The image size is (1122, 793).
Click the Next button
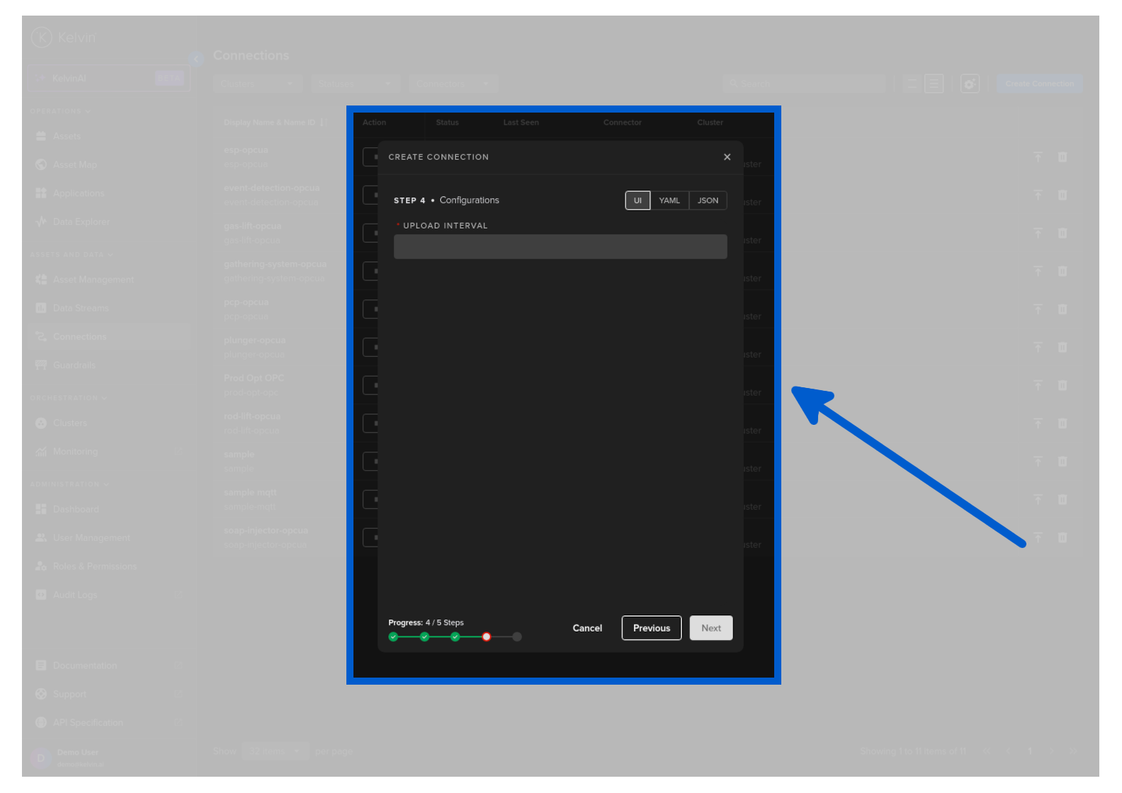pyautogui.click(x=710, y=628)
